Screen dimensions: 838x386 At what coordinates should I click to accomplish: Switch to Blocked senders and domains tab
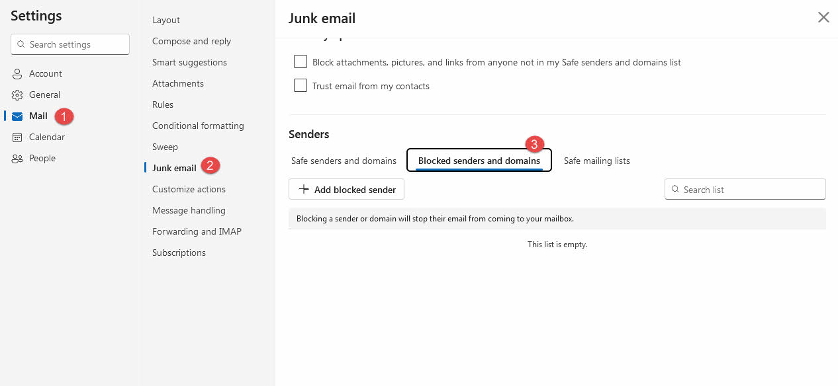pos(479,161)
